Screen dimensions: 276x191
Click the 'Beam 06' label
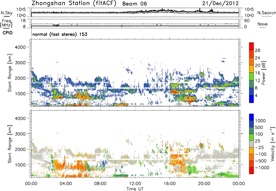coord(135,4)
